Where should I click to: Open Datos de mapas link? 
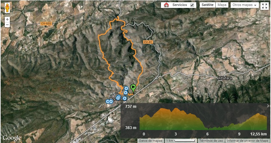click(x=151, y=140)
